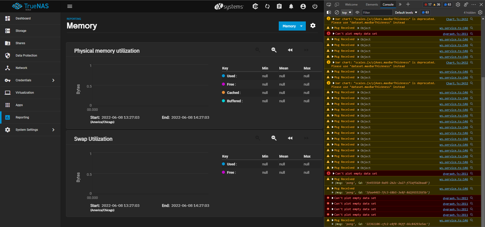Zoom out on Physical memory utilization graph
This screenshot has height=227, width=485.
click(x=274, y=50)
